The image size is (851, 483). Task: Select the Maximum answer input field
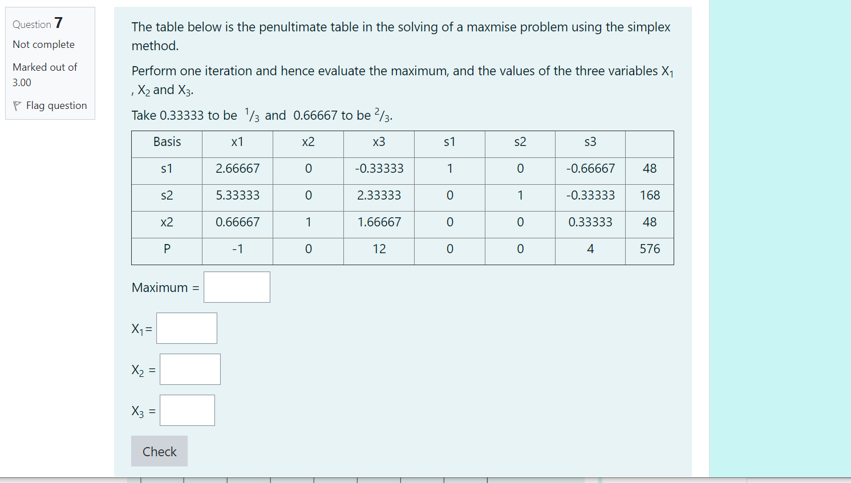click(x=237, y=287)
